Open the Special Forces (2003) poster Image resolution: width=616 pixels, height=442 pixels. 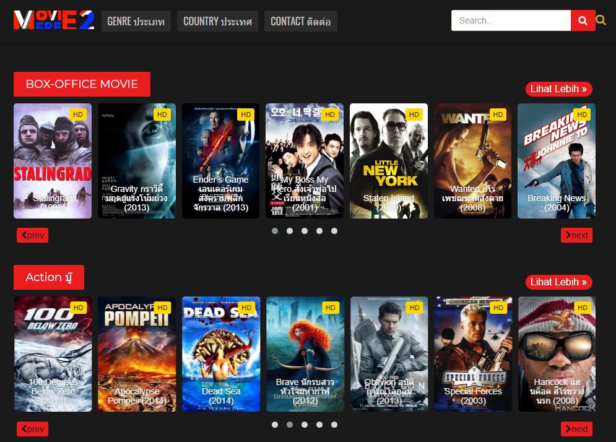(473, 354)
